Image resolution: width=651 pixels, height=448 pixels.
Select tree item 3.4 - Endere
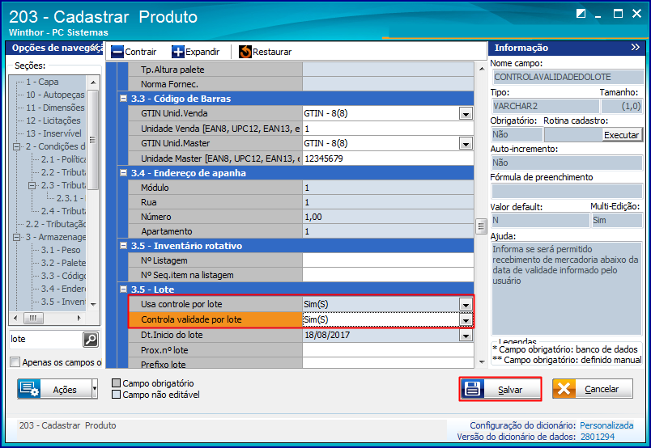coord(63,289)
